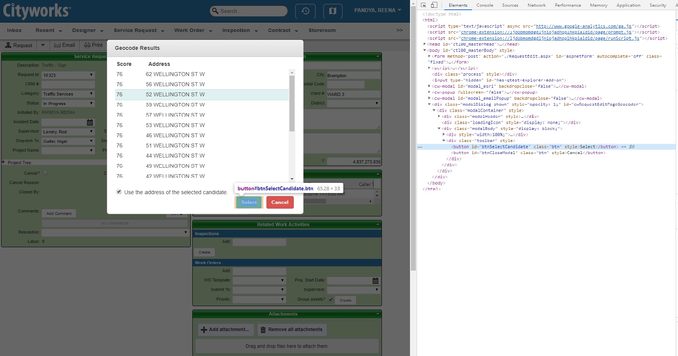
Task: Click the Email icon on request toolbar
Action: [57, 45]
